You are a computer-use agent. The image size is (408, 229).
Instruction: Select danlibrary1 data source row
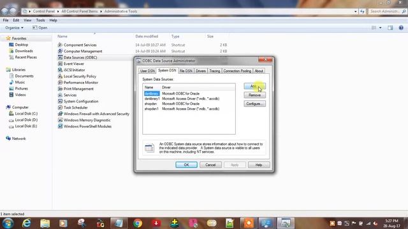(189, 99)
